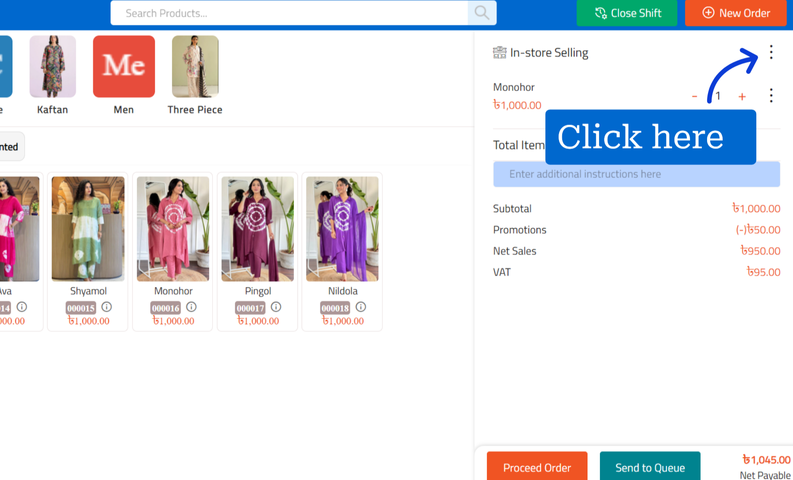The image size is (793, 480).
Task: Increase Monohor quantity with plus
Action: point(742,97)
